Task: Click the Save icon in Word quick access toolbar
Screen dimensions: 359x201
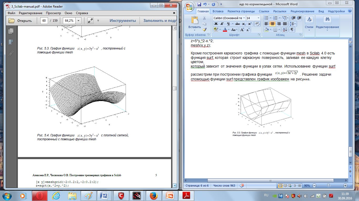Action: [x=199, y=4]
